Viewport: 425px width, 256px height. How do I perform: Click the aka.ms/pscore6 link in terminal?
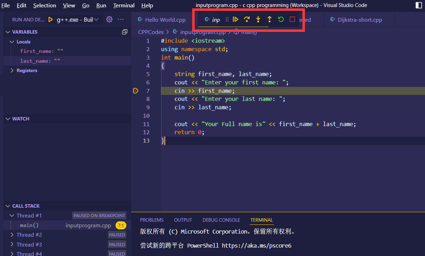tap(257, 245)
